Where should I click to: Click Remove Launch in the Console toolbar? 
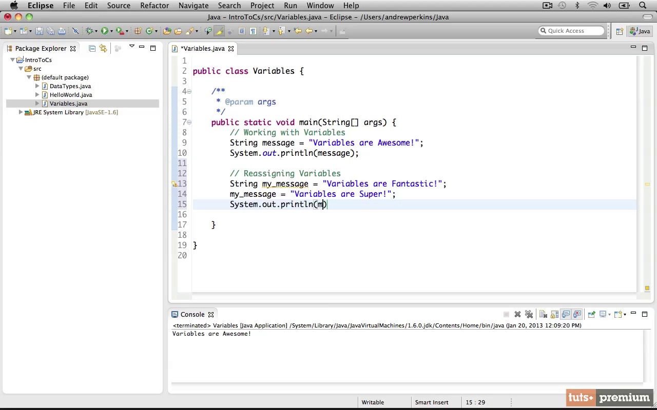[517, 314]
